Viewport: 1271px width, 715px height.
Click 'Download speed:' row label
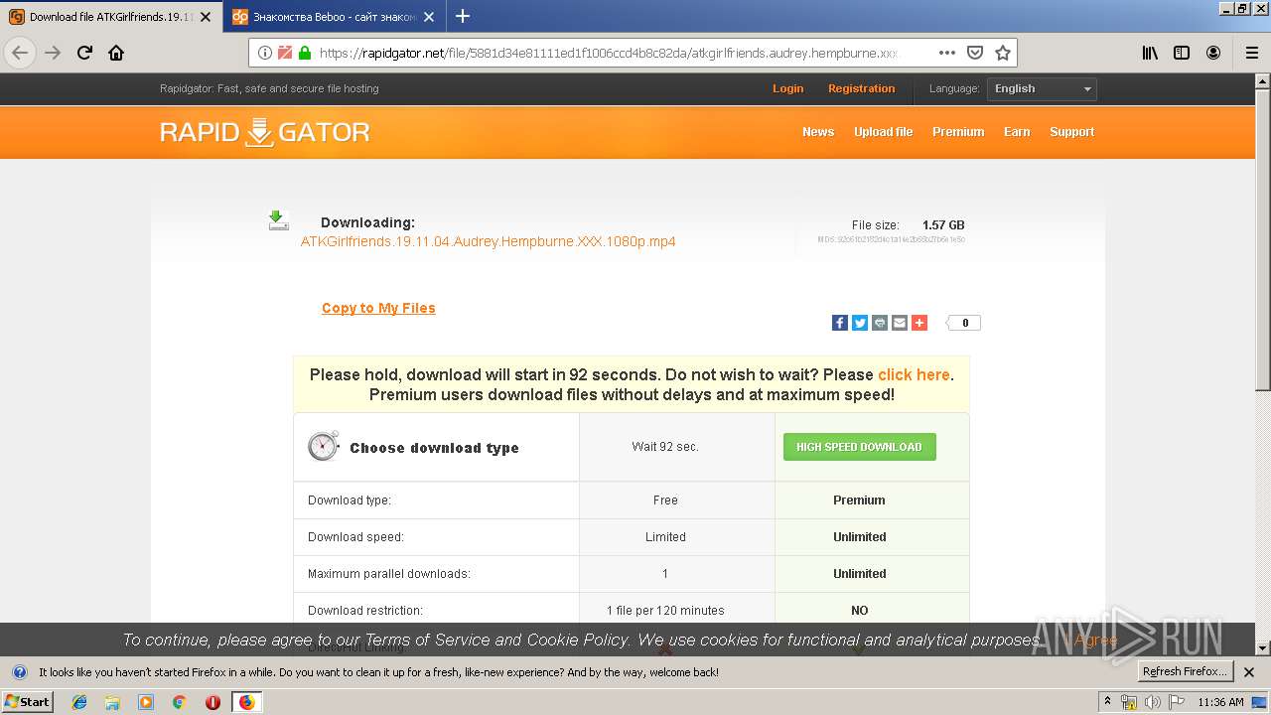pyautogui.click(x=355, y=537)
